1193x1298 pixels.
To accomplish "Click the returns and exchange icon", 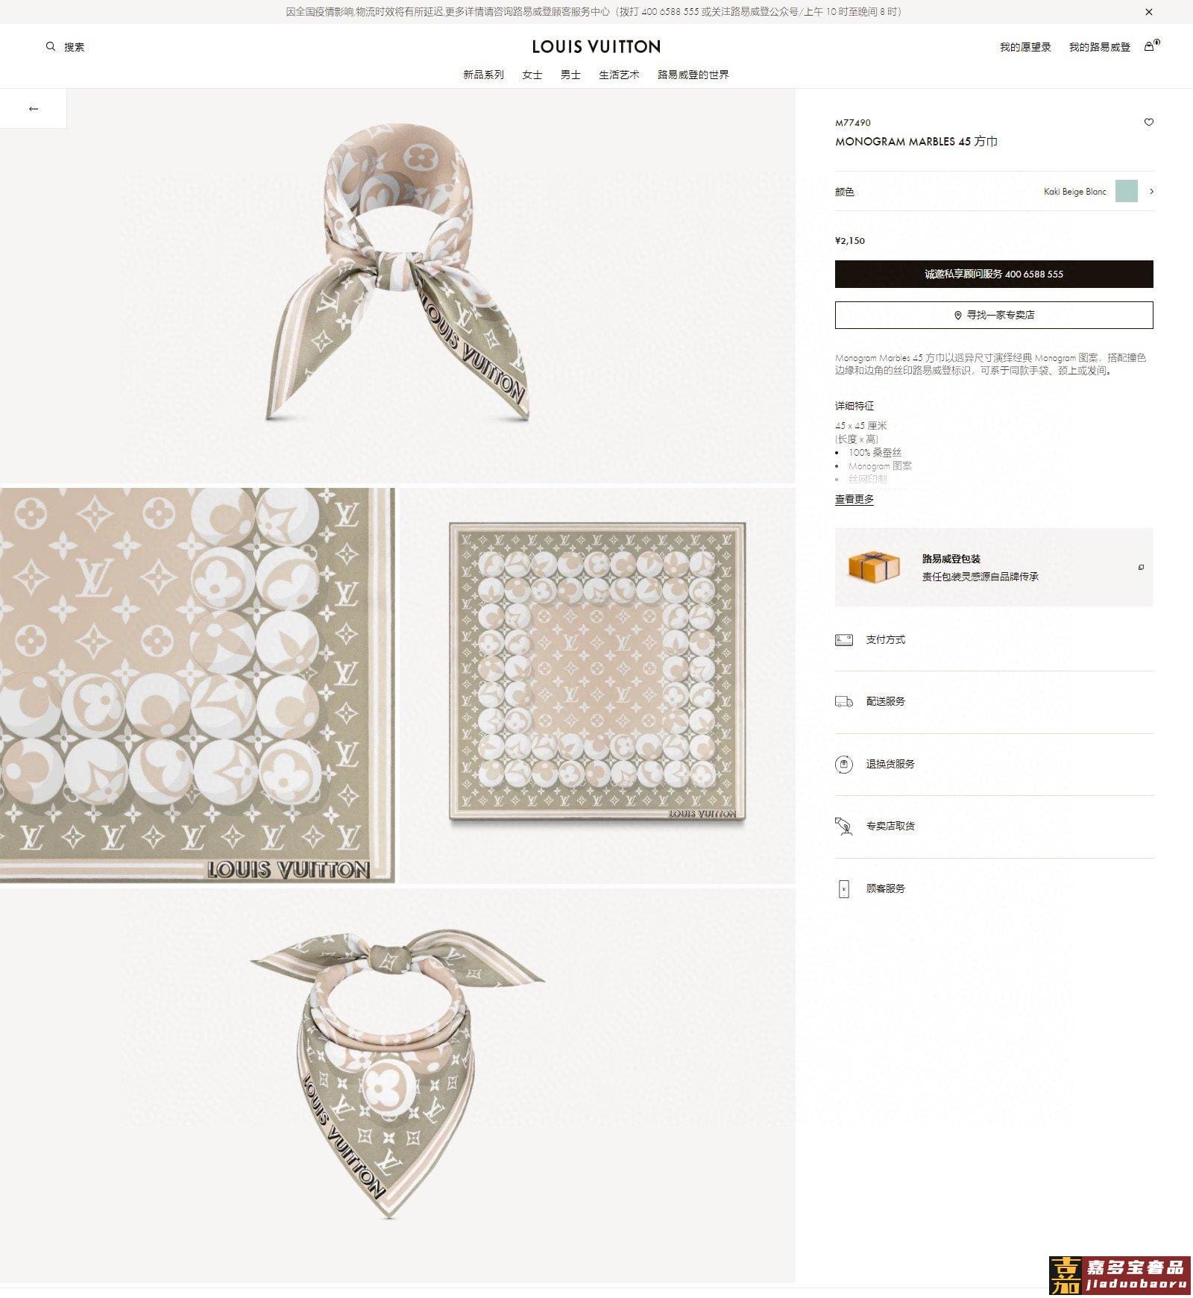I will point(844,764).
